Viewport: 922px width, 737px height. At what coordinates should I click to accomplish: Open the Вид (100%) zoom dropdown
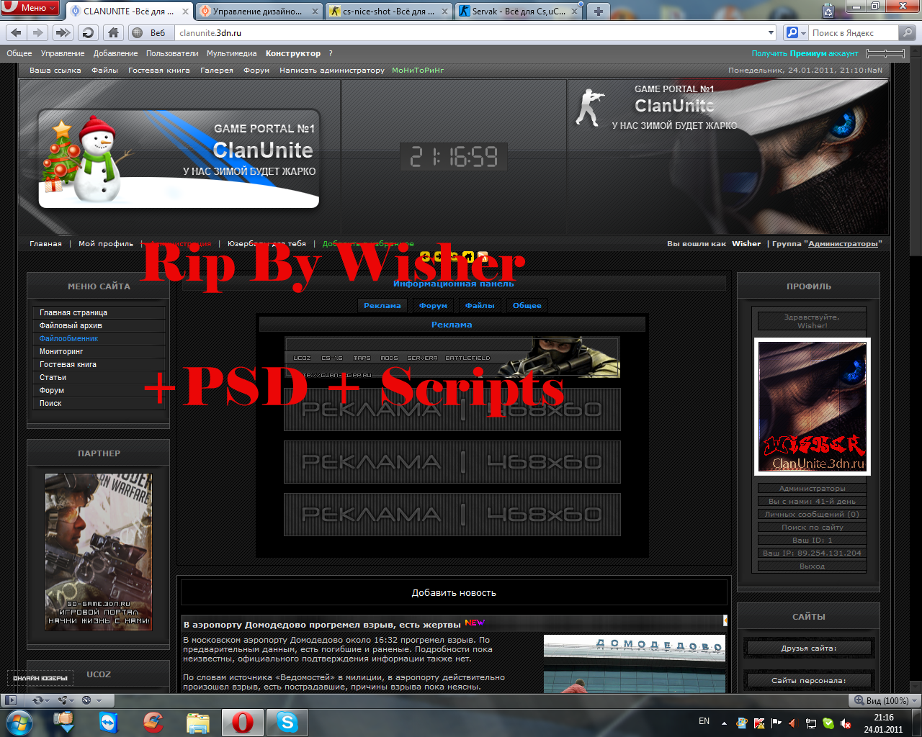point(886,700)
